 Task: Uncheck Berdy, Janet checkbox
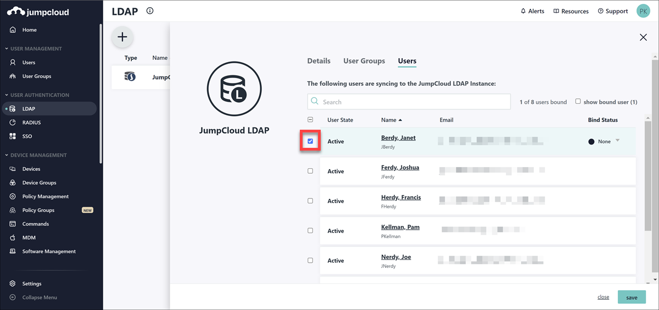click(x=310, y=142)
